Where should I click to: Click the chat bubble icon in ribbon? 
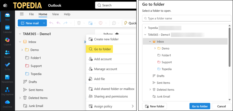[x=114, y=23]
